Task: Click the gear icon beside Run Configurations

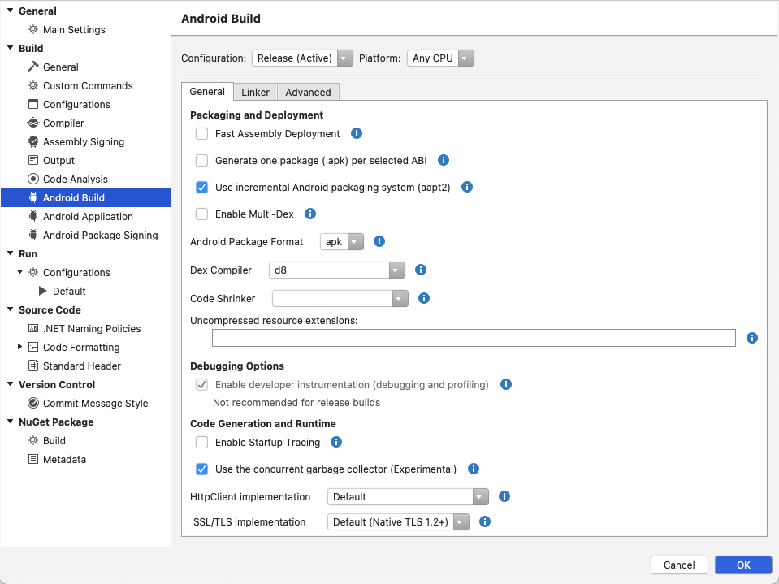Action: [x=33, y=272]
